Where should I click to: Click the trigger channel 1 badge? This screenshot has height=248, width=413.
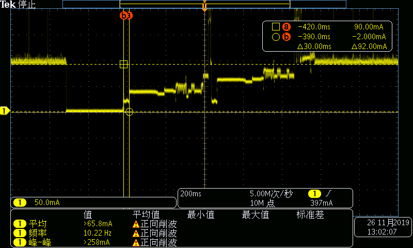point(314,194)
